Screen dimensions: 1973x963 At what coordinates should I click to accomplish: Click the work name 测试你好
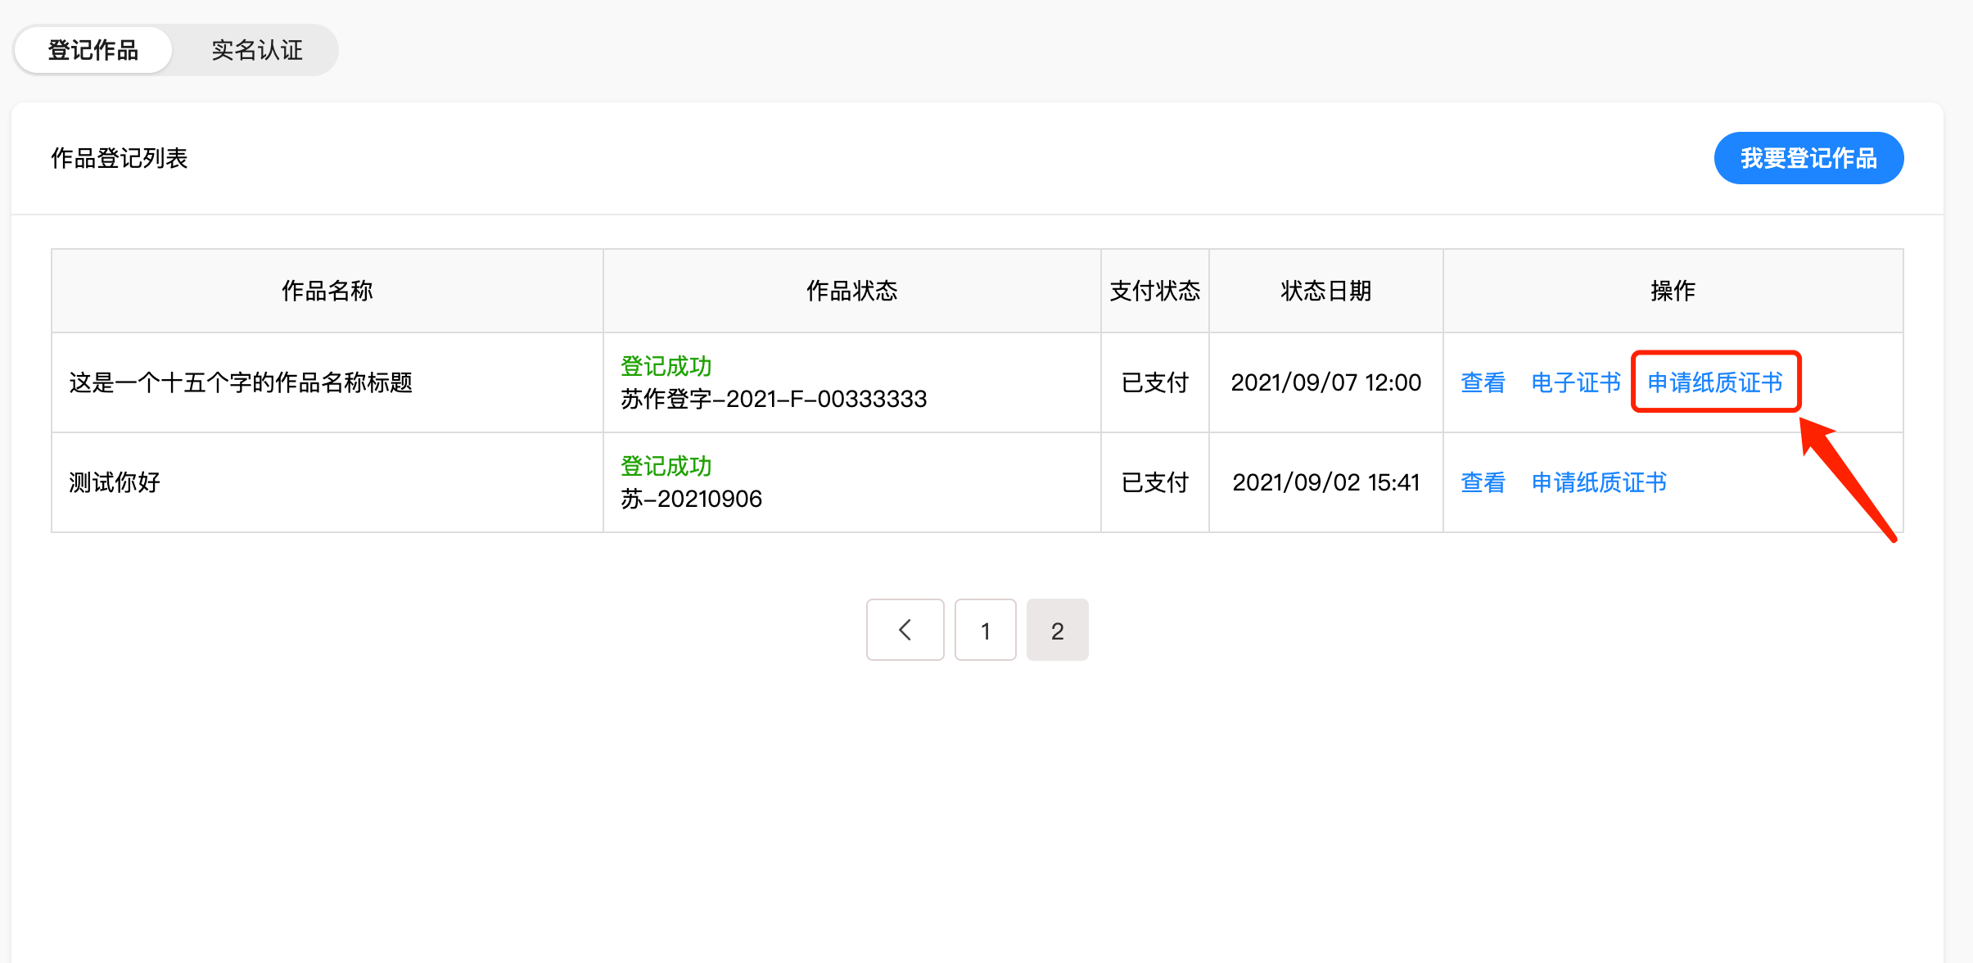(x=115, y=482)
